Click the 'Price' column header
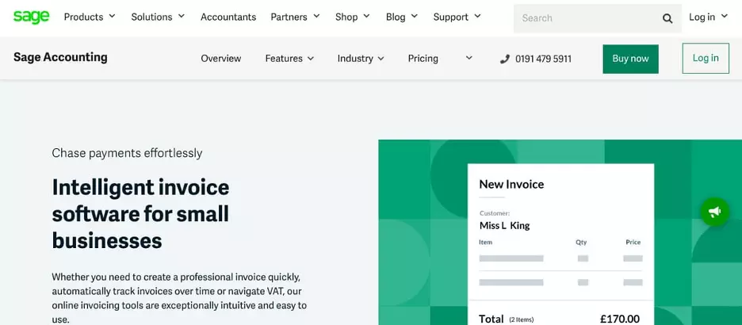This screenshot has width=742, height=325. coord(633,243)
